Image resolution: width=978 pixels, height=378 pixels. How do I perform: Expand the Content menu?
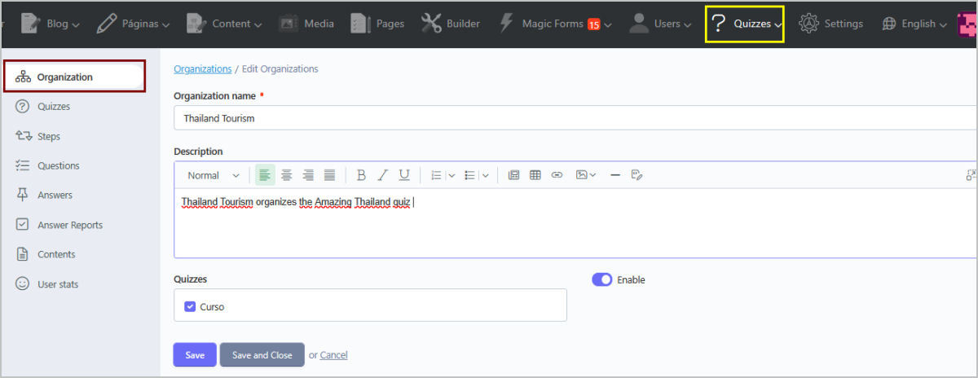click(224, 24)
